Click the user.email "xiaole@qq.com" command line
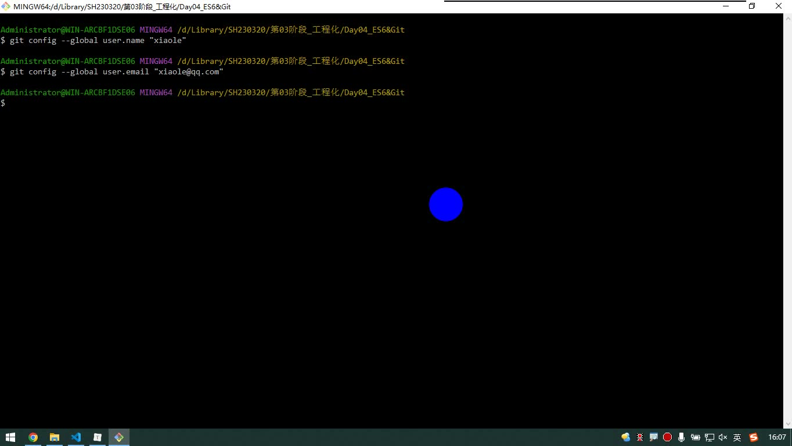 click(112, 72)
